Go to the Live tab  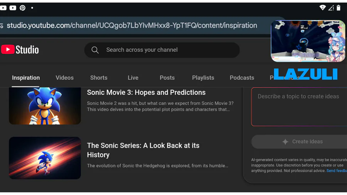pyautogui.click(x=133, y=78)
